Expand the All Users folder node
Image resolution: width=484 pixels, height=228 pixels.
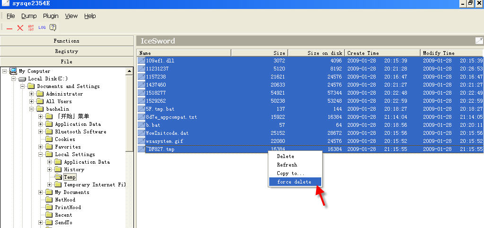(x=31, y=102)
